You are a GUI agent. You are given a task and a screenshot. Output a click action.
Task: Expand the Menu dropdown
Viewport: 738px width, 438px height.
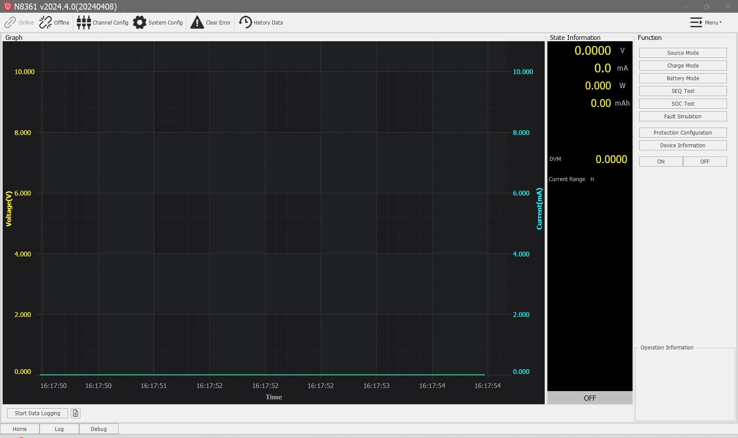(705, 22)
